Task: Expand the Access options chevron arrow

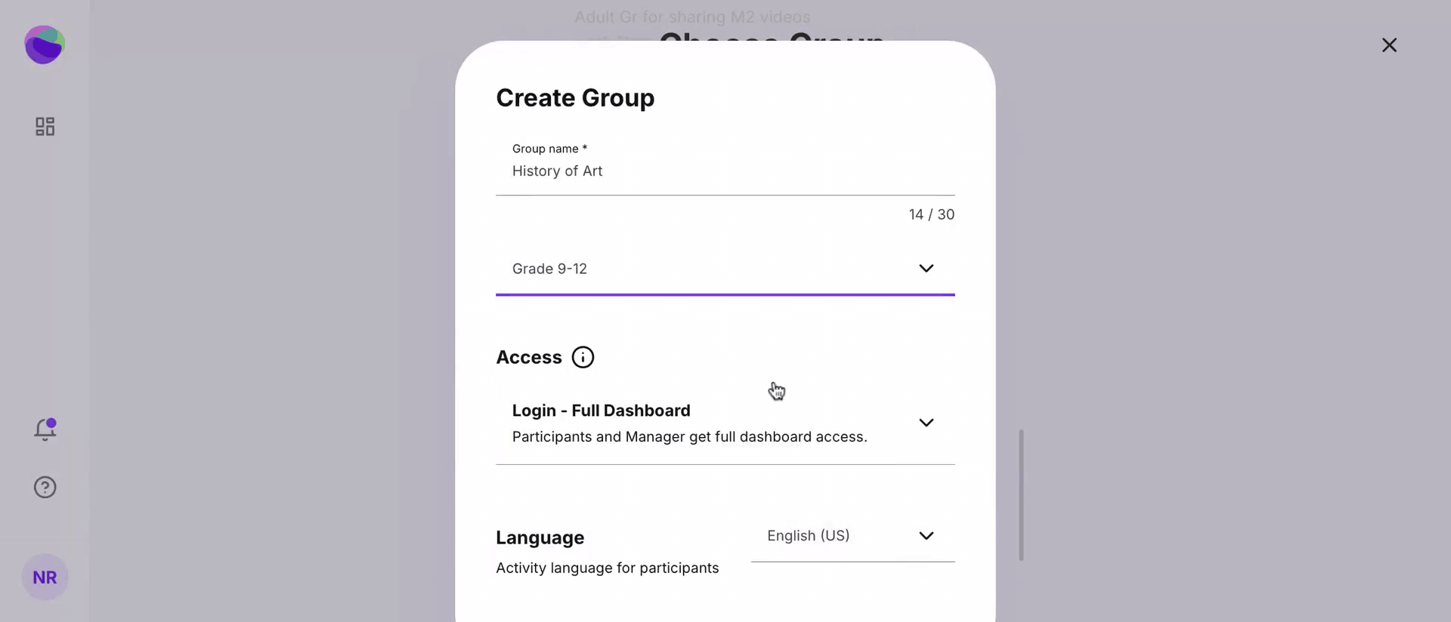Action: pyautogui.click(x=926, y=423)
